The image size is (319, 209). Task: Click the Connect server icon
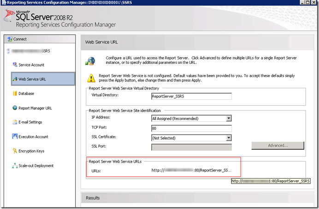[9, 40]
